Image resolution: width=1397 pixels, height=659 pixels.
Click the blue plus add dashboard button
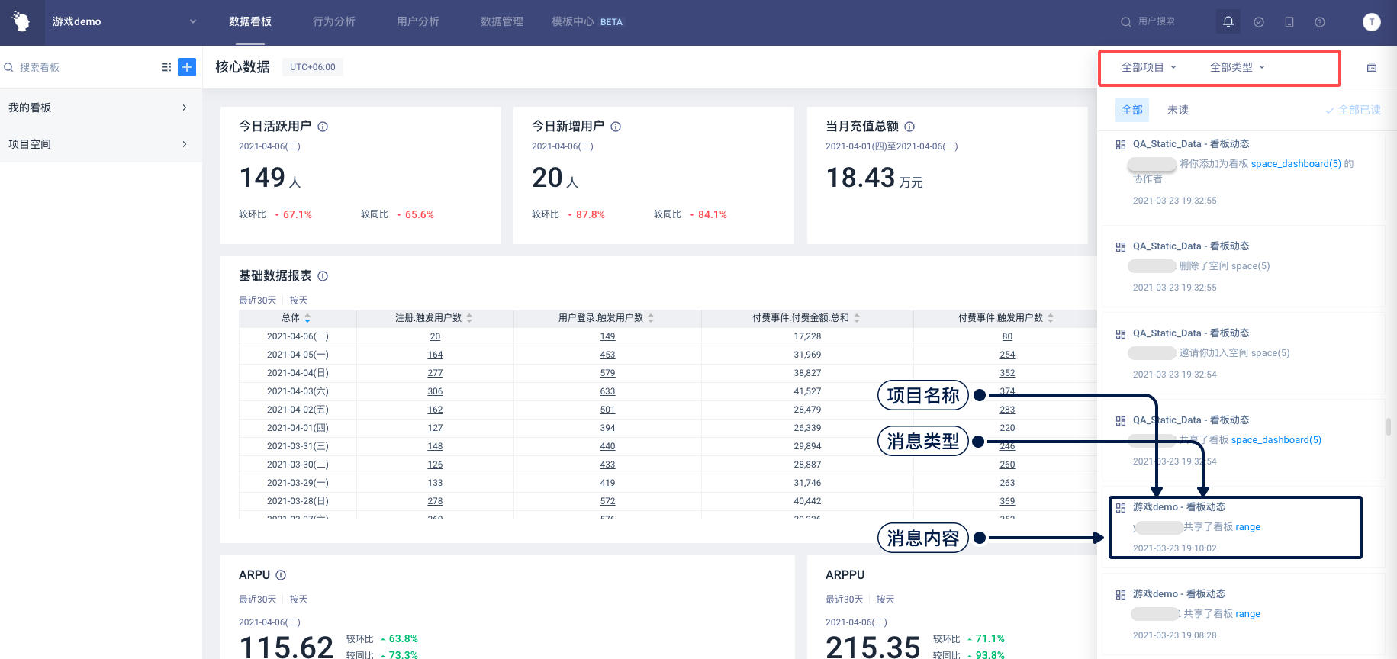pyautogui.click(x=187, y=67)
